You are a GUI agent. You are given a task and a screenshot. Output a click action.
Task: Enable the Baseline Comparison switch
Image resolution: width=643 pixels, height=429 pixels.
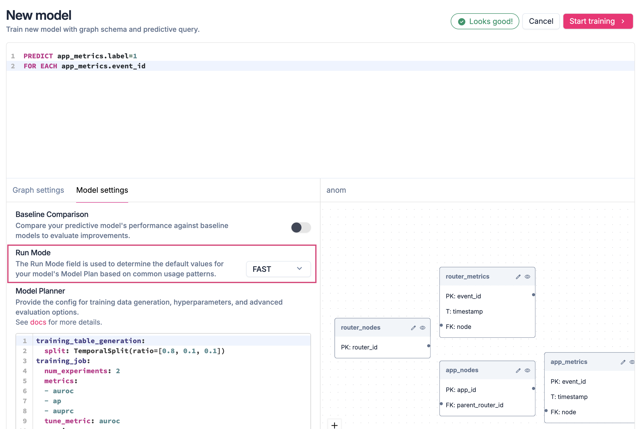click(x=301, y=228)
